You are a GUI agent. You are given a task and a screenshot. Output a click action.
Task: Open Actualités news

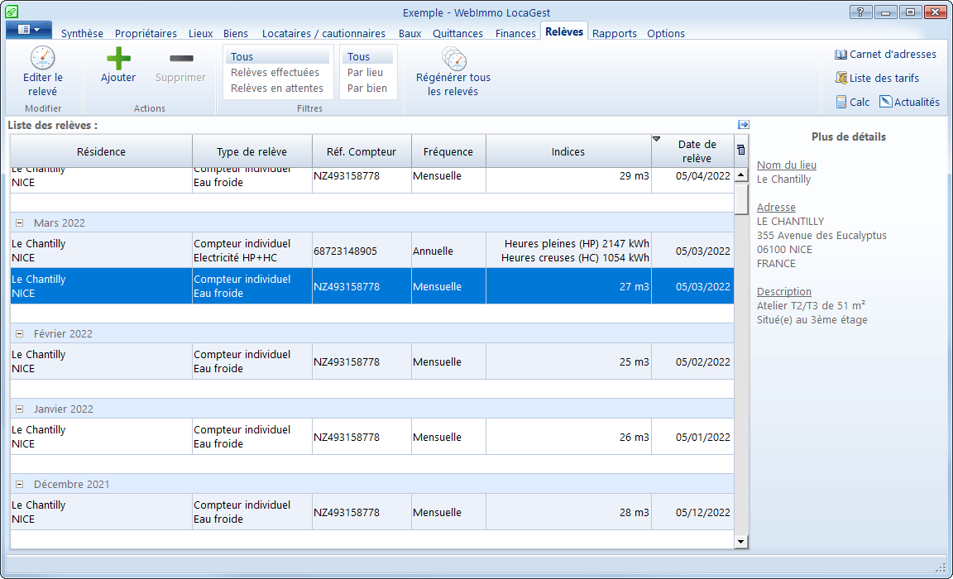point(909,102)
